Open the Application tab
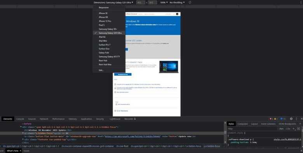Viewport: 303px width, 153px height. [x=86, y=119]
